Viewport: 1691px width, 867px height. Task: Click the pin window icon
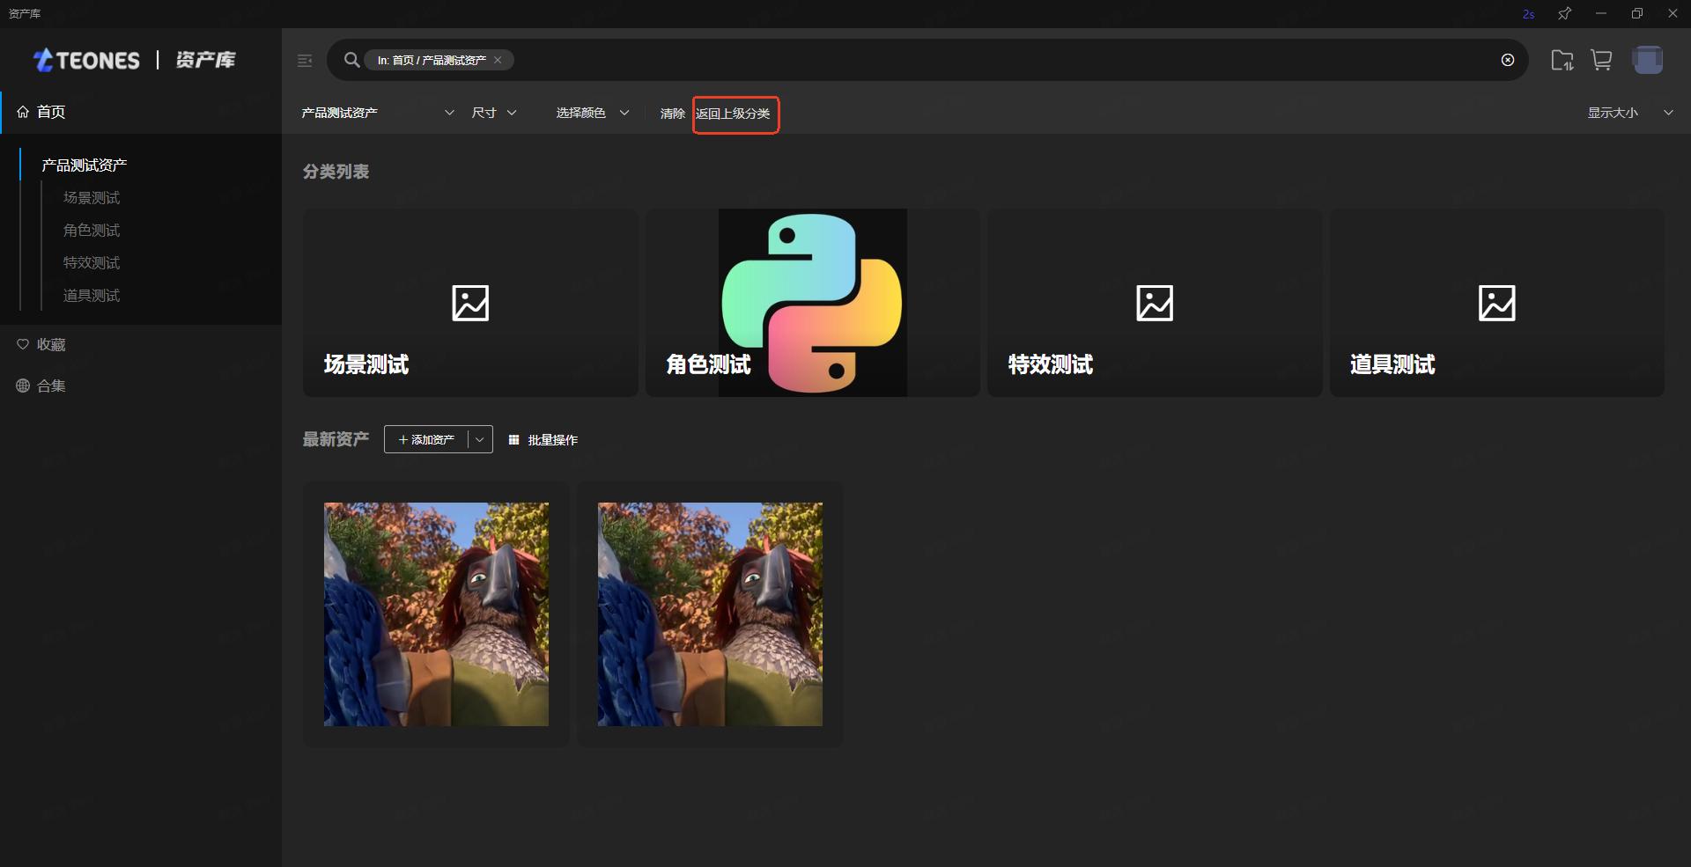pyautogui.click(x=1564, y=14)
